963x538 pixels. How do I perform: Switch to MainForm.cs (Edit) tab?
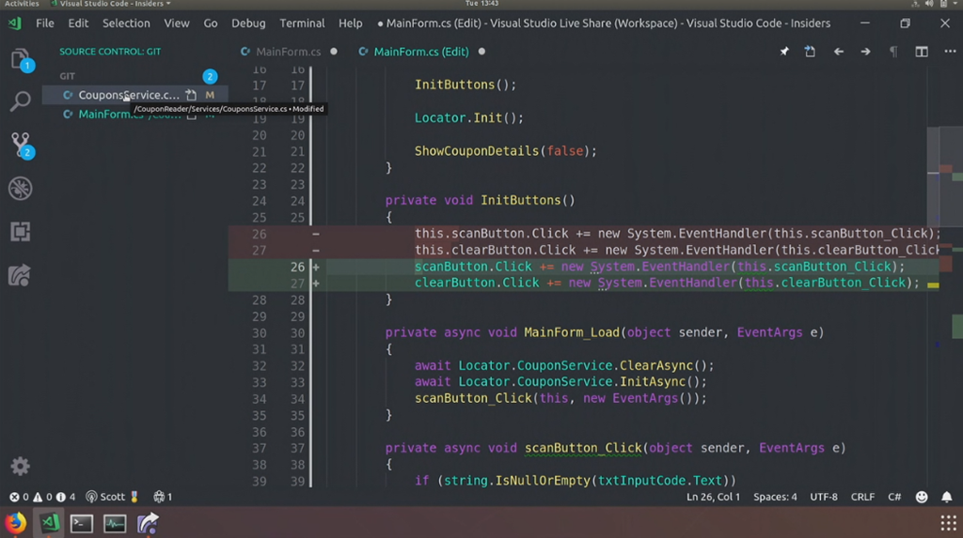pyautogui.click(x=420, y=52)
